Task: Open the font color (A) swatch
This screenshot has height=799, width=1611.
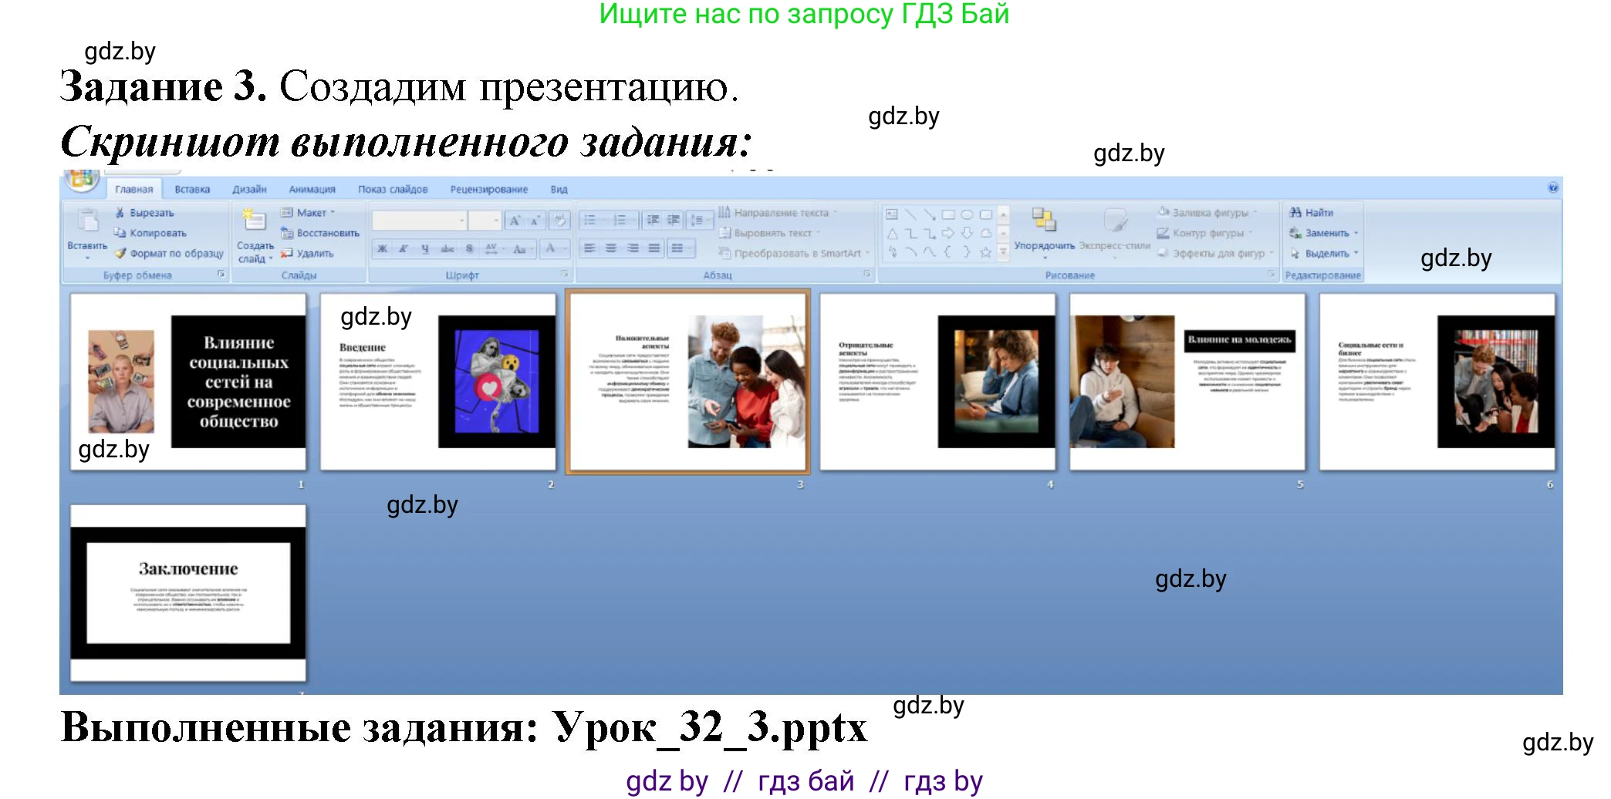Action: tap(552, 249)
